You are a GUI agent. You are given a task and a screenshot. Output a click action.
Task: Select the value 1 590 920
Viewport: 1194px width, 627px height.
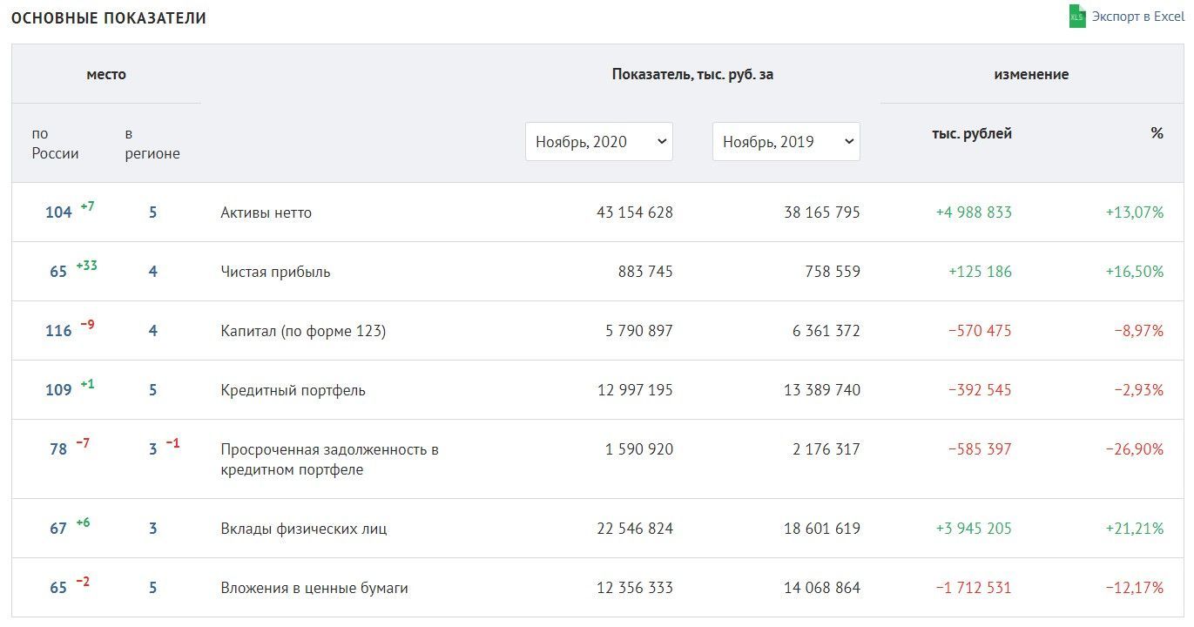640,449
